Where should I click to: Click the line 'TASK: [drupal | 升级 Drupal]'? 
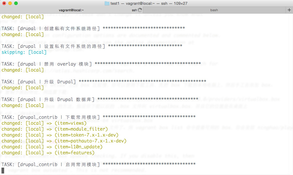click(104, 82)
